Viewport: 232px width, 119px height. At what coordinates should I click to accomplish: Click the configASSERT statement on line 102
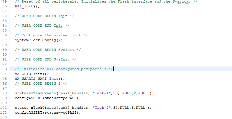tap(48, 112)
